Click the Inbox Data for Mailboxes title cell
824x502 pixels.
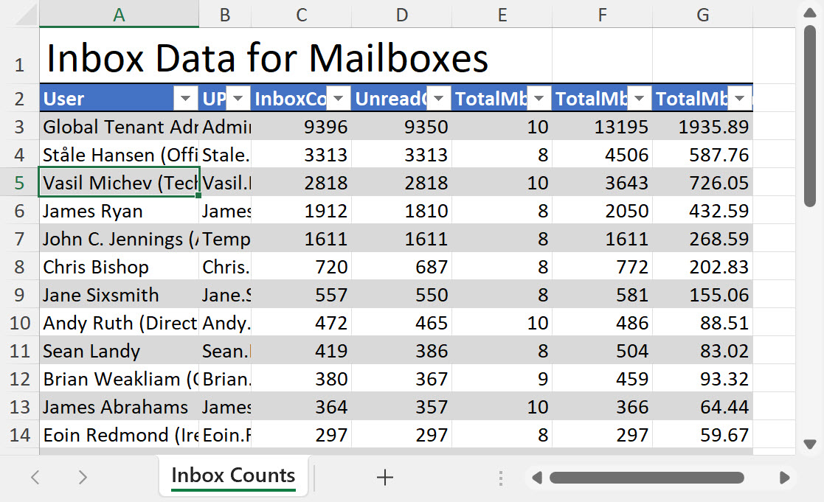(x=266, y=57)
